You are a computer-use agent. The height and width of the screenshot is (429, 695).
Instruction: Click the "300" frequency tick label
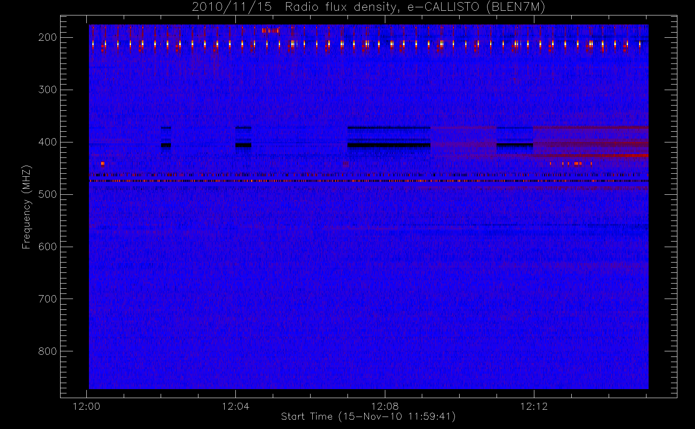(x=47, y=90)
